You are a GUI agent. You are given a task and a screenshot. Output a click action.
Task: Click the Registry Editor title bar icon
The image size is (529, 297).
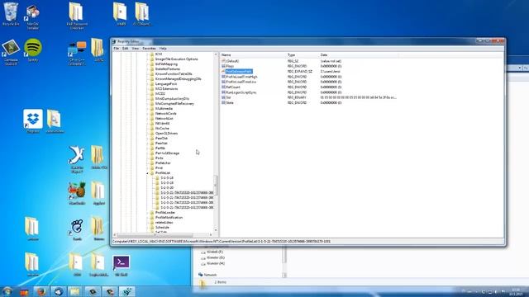tap(114, 41)
